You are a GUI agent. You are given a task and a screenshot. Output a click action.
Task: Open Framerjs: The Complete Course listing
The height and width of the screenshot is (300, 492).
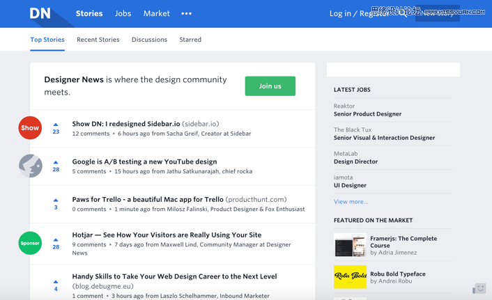pos(403,242)
